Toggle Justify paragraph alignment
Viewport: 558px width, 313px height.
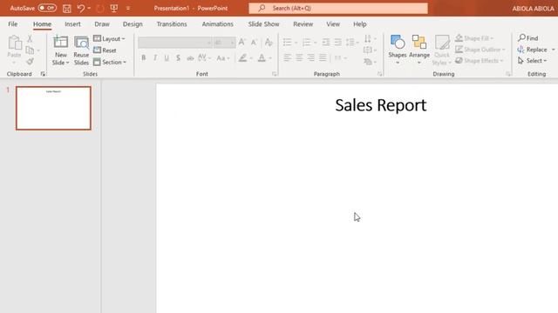click(323, 57)
